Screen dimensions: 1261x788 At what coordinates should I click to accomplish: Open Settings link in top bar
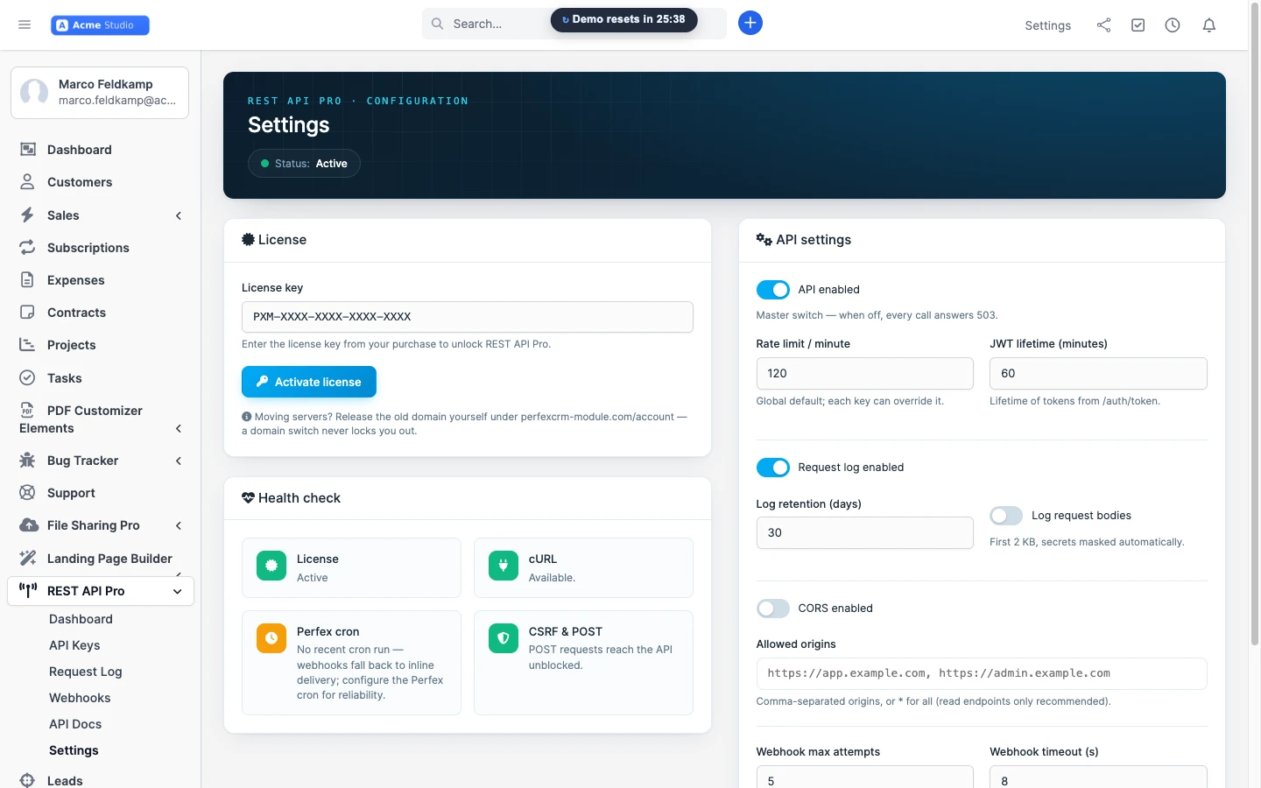[1048, 25]
